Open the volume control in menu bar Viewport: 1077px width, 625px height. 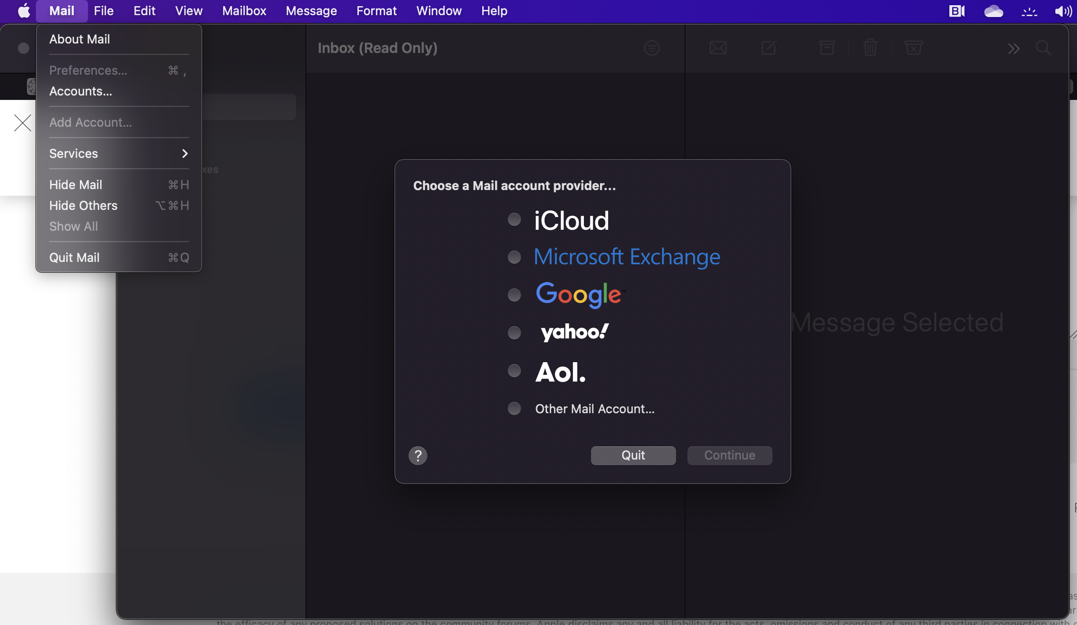1062,11
